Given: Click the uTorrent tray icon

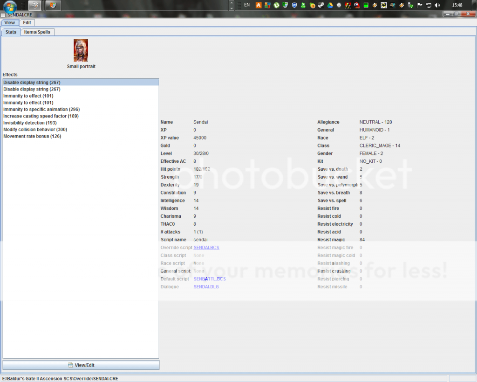Looking at the screenshot, I should coord(276,6).
